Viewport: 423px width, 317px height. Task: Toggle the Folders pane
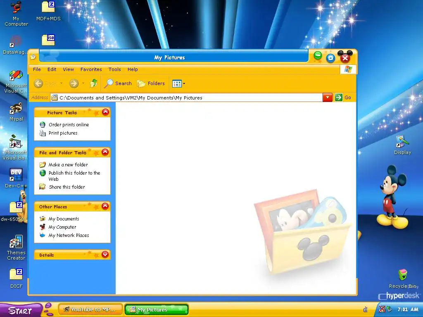(x=151, y=83)
